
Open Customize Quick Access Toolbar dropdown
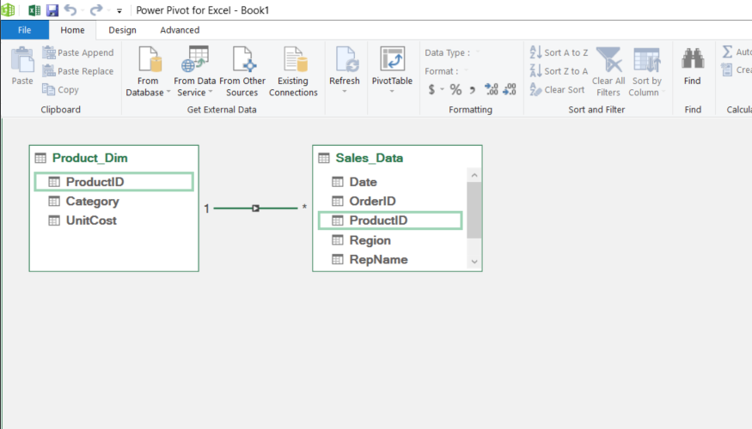click(x=119, y=10)
